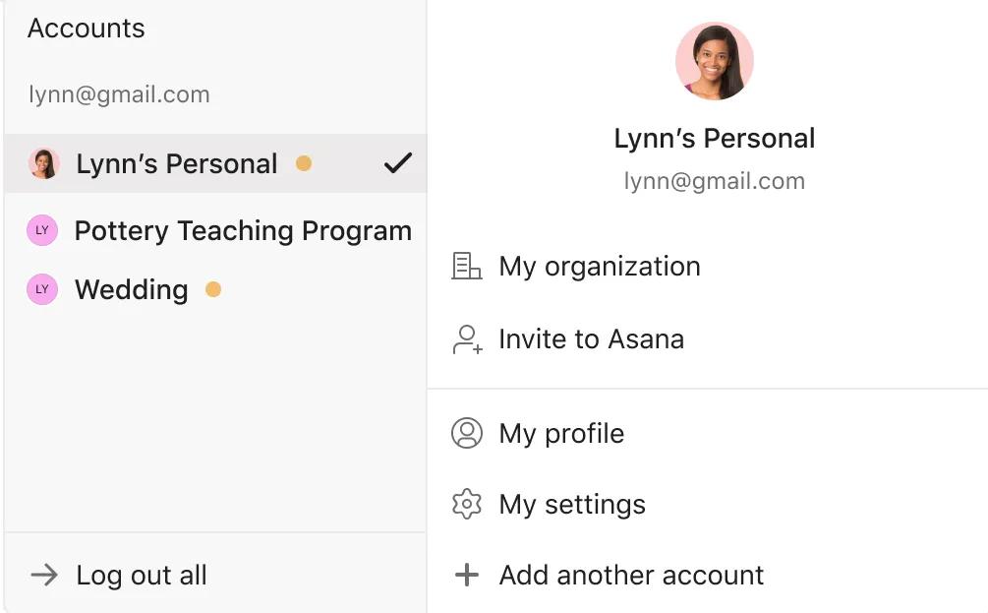Choose Invite to Asana

click(591, 339)
